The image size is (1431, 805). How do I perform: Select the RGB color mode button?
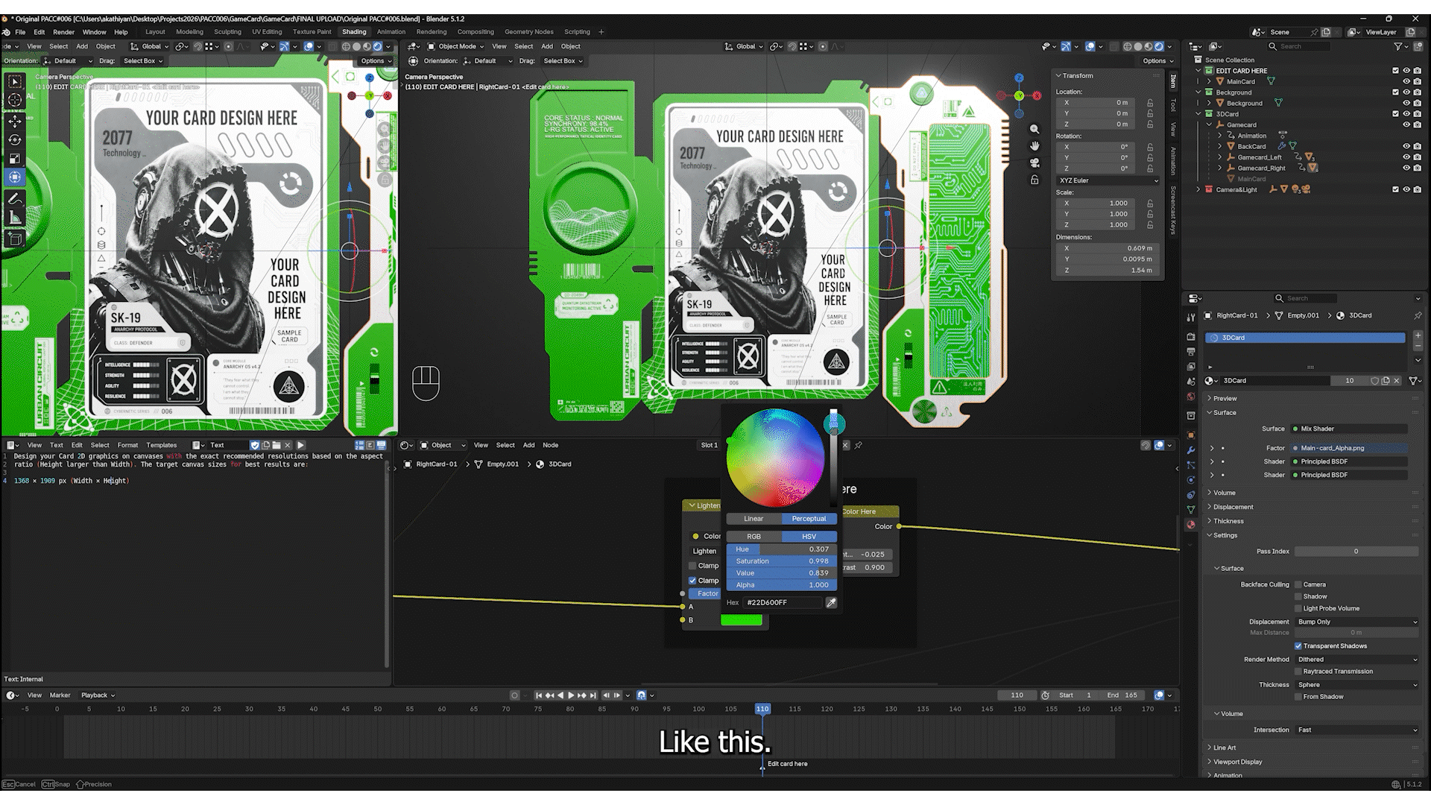[754, 537]
